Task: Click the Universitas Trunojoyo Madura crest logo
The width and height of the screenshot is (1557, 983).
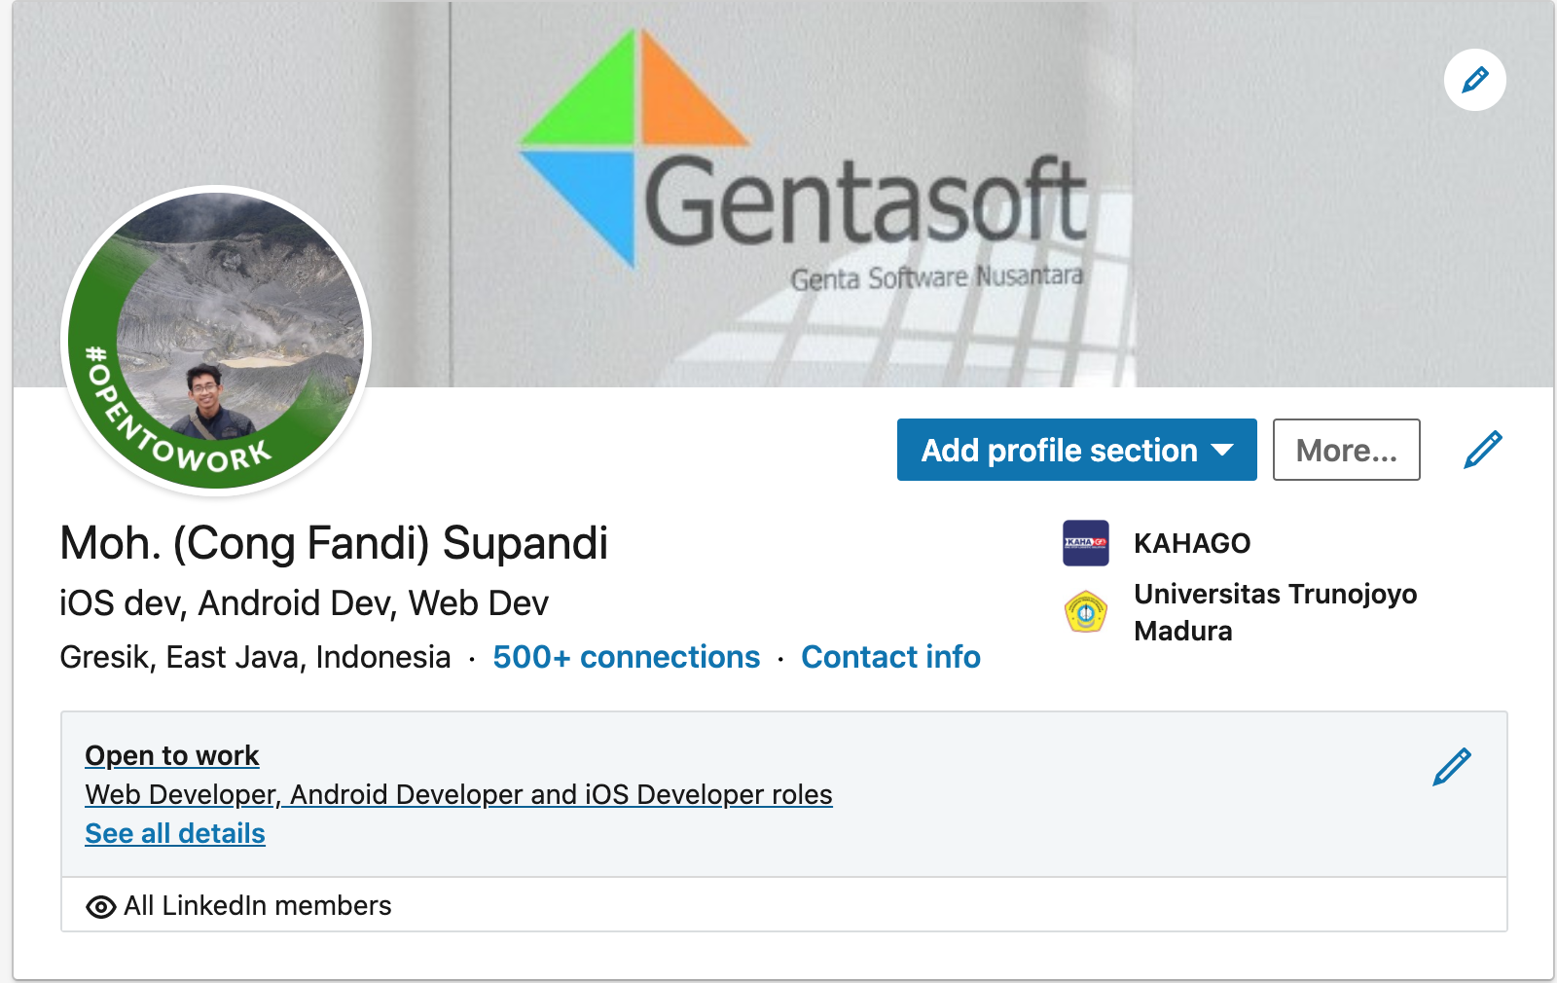Action: 1085,612
